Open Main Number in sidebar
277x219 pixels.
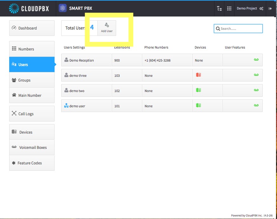[x=32, y=95]
